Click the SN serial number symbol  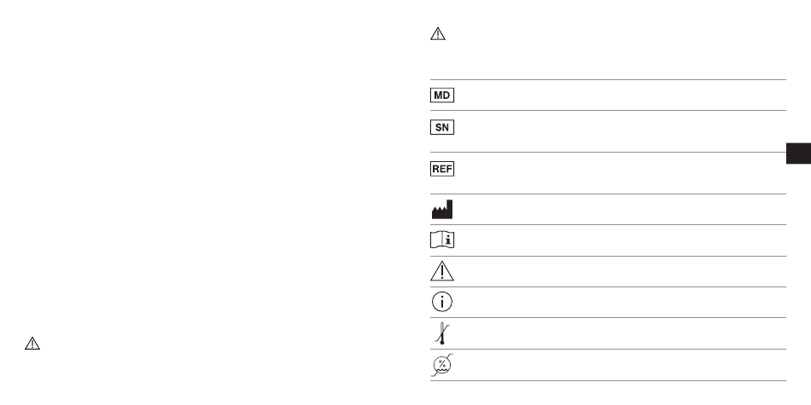(442, 127)
